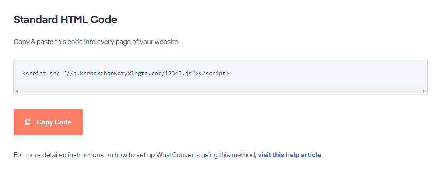The height and width of the screenshot is (170, 436).
Task: Click the empty space right of the code
Action: pyautogui.click(x=328, y=74)
